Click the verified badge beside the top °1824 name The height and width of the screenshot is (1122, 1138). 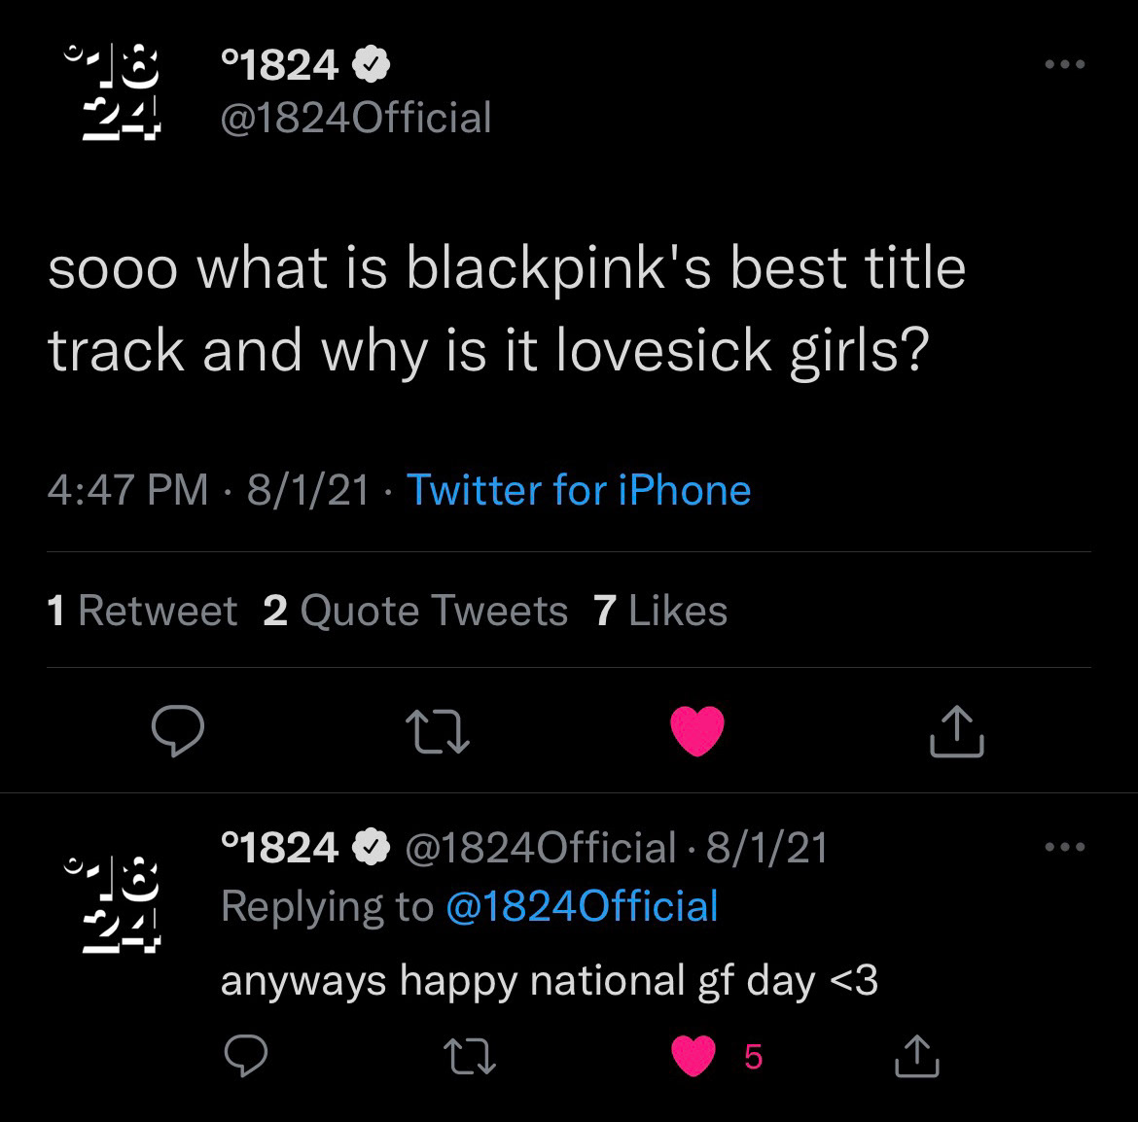click(371, 65)
